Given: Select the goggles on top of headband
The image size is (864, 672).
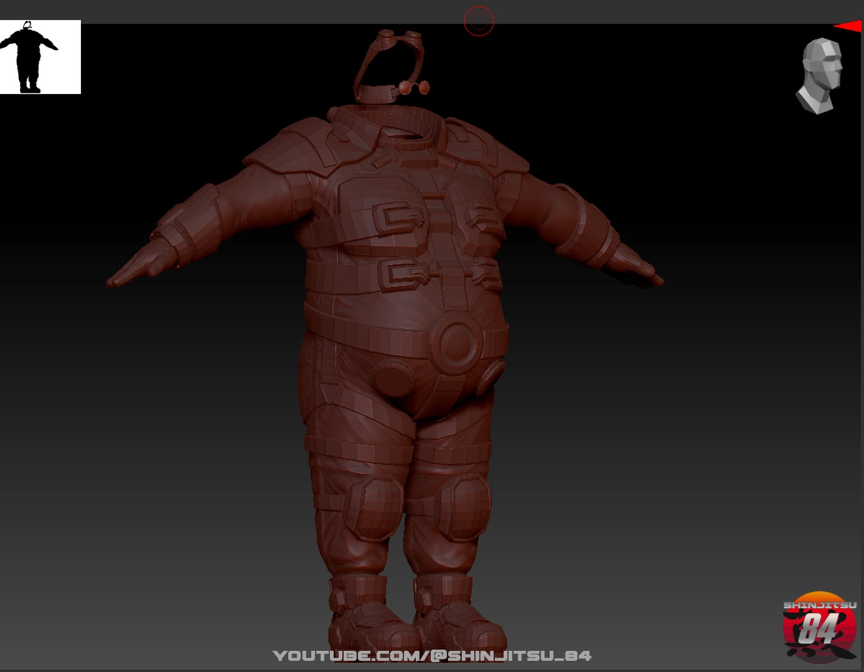Looking at the screenshot, I should click(x=399, y=37).
